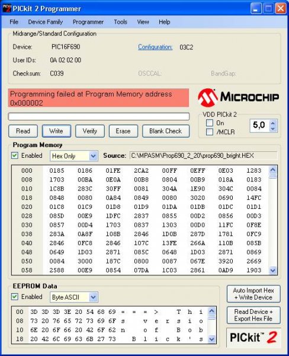
Task: Open the Tools menu
Action: tap(120, 22)
